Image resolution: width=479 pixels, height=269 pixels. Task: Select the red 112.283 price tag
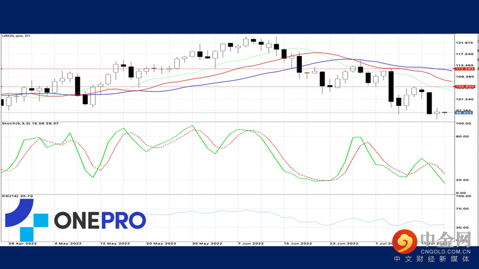[465, 69]
